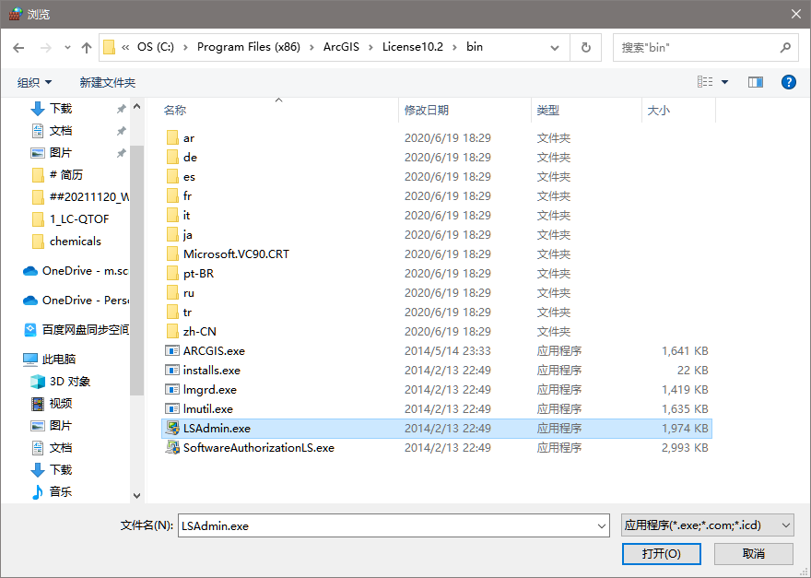Navigate to OS (C:) in breadcrumb
The width and height of the screenshot is (811, 578).
click(x=155, y=47)
